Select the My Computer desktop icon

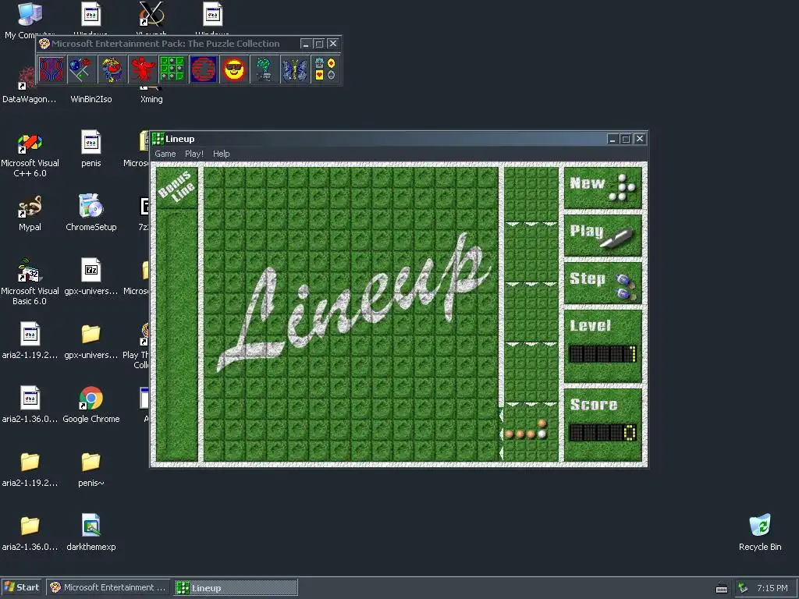30,20
